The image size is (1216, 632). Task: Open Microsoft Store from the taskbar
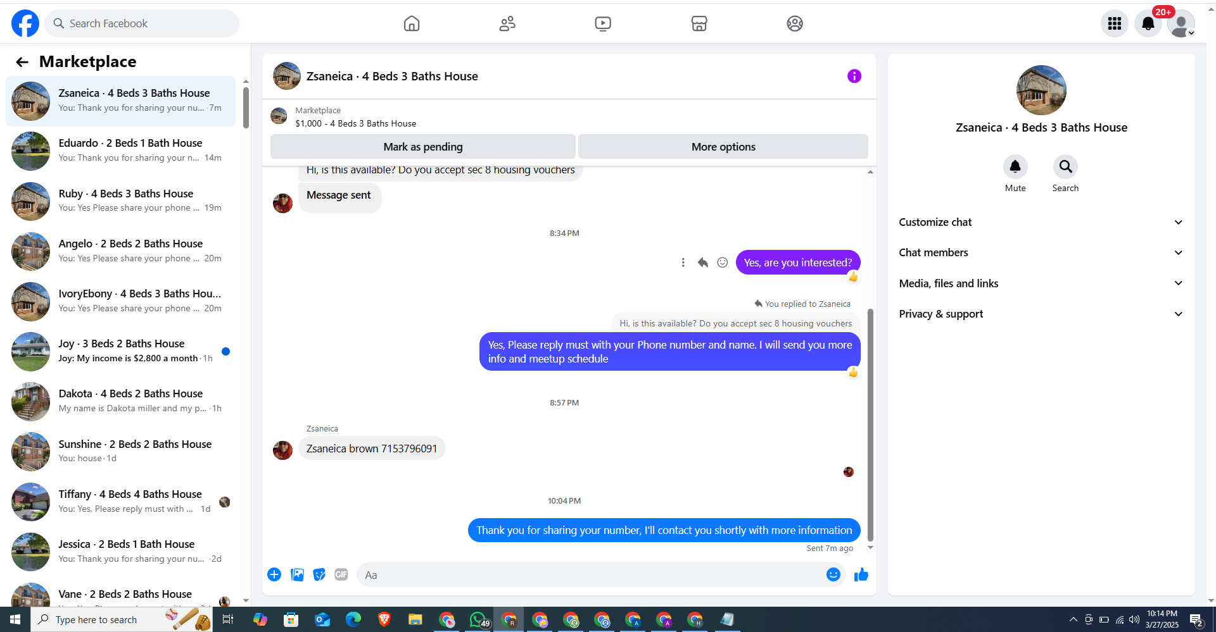tap(291, 619)
